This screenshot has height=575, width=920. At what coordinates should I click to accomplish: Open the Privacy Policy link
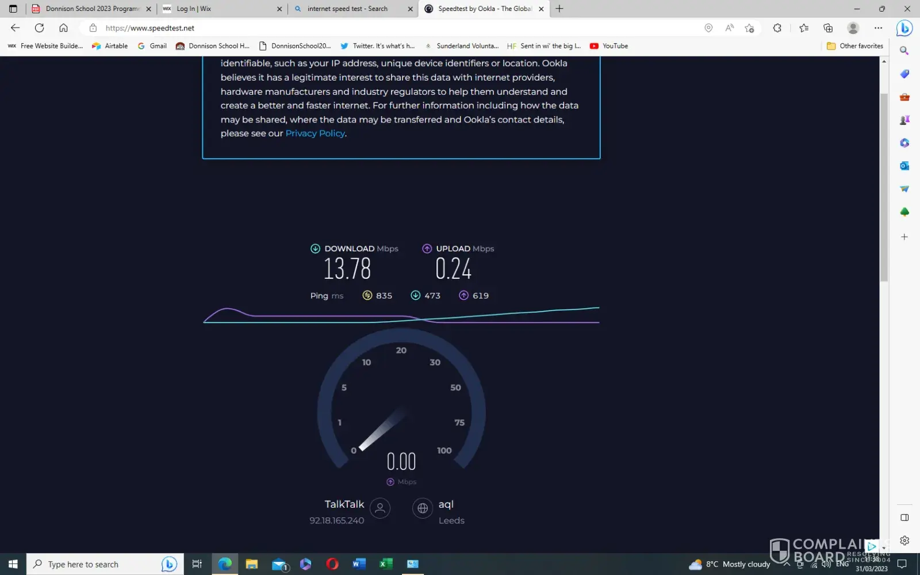click(x=315, y=133)
